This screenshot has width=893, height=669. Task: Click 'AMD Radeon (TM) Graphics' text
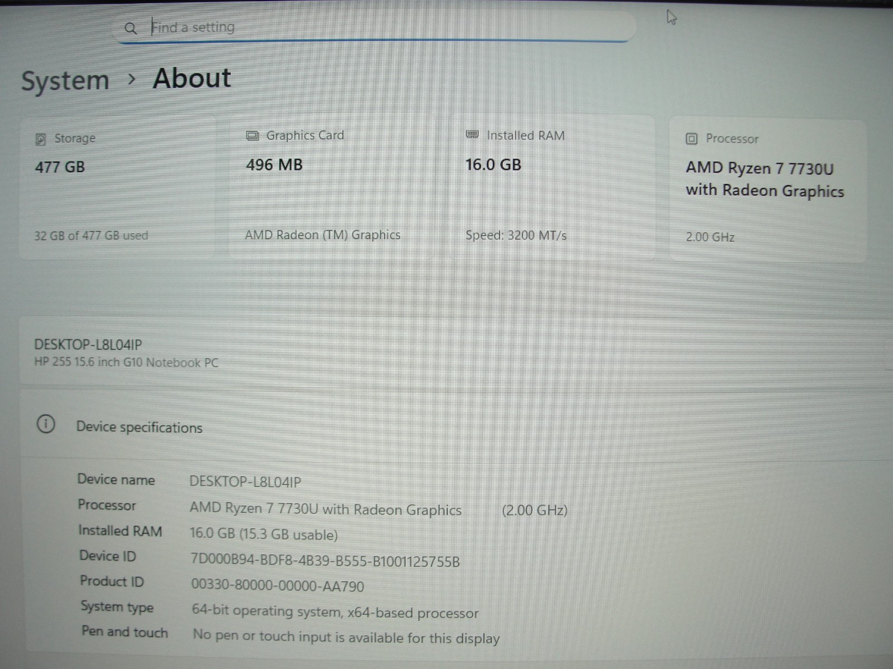pos(323,235)
